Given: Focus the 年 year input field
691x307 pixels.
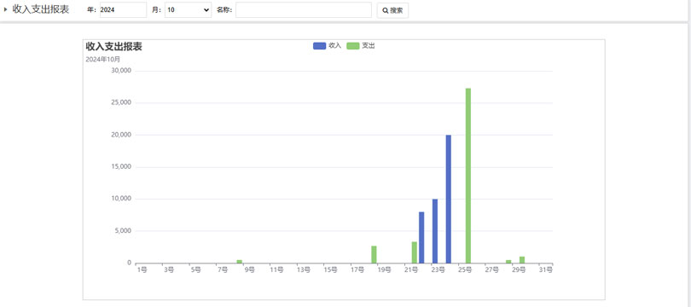Looking at the screenshot, I should [123, 10].
